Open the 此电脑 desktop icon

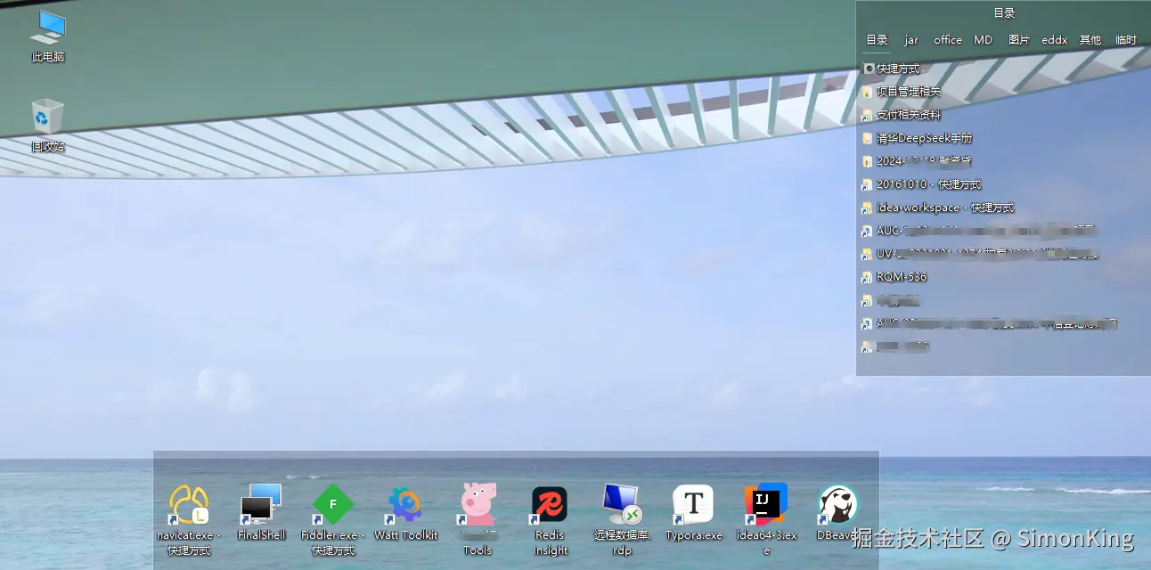click(48, 36)
